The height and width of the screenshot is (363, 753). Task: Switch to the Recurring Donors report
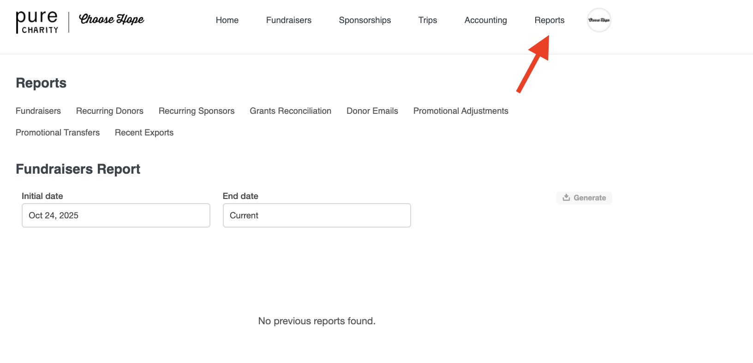tap(109, 111)
